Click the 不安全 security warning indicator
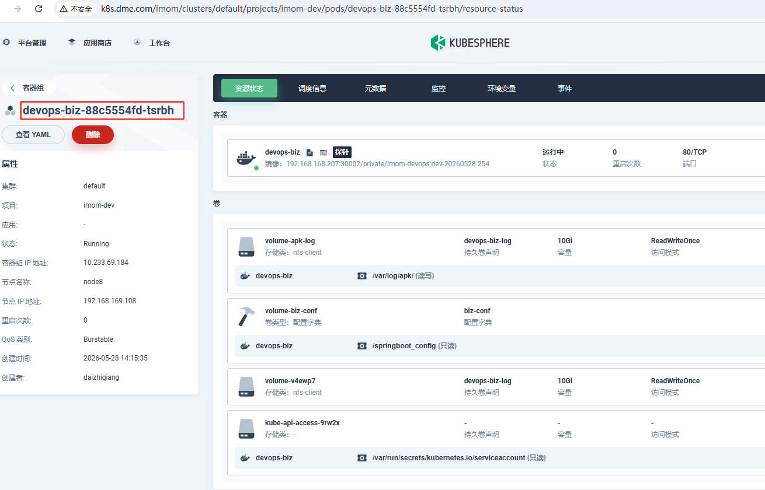765x490 pixels. click(x=76, y=9)
